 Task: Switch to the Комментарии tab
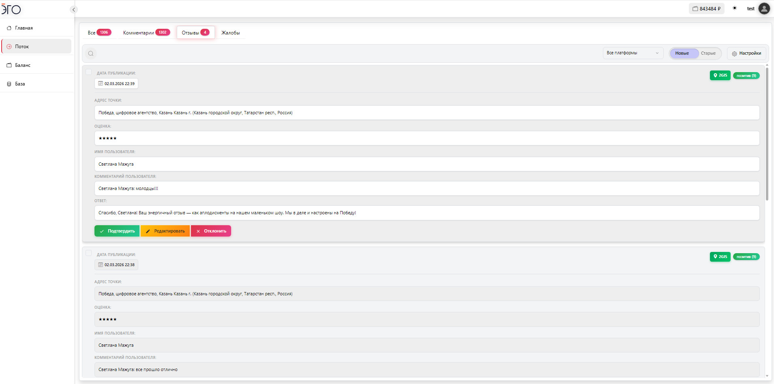click(146, 33)
